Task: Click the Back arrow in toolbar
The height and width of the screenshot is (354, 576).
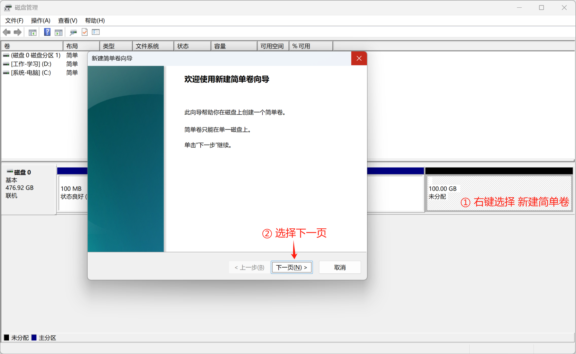Action: 6,32
